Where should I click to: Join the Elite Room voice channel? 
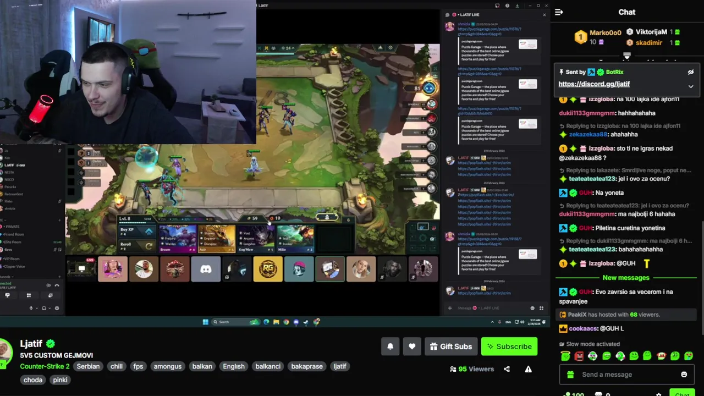(x=13, y=242)
